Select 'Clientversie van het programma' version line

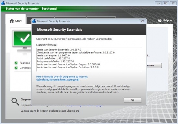76,52
